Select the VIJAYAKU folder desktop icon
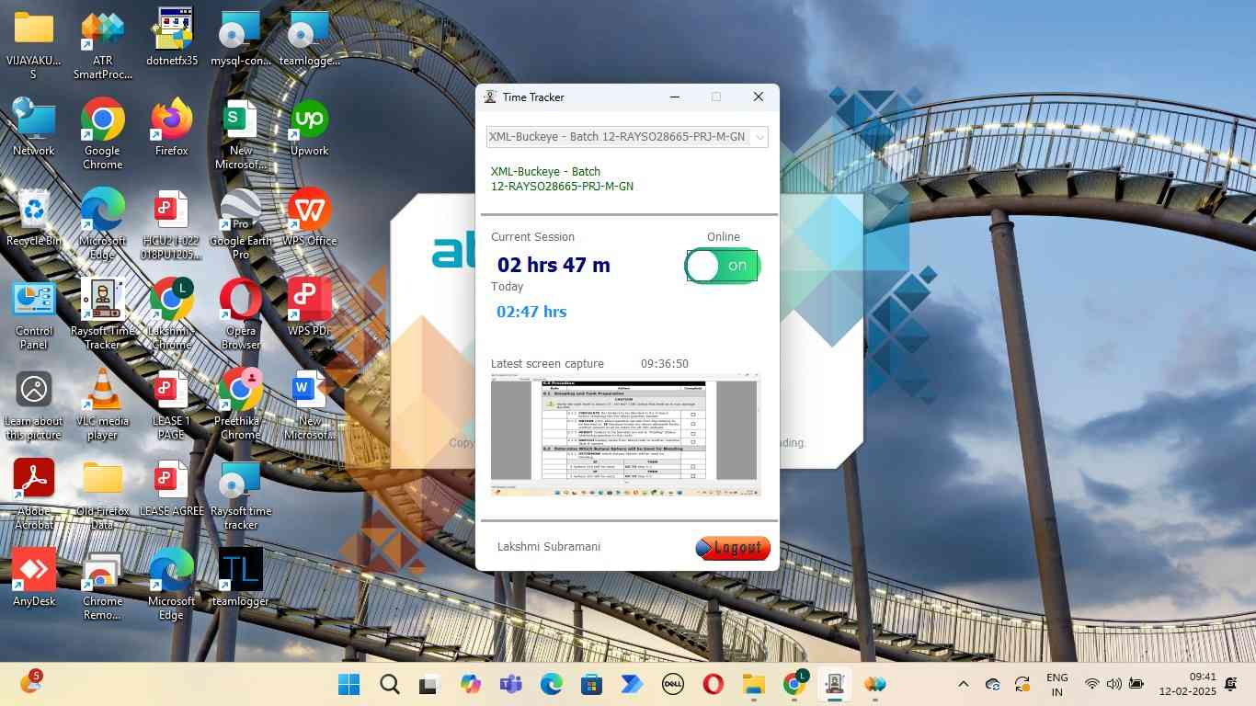The height and width of the screenshot is (706, 1256). pos(34,45)
